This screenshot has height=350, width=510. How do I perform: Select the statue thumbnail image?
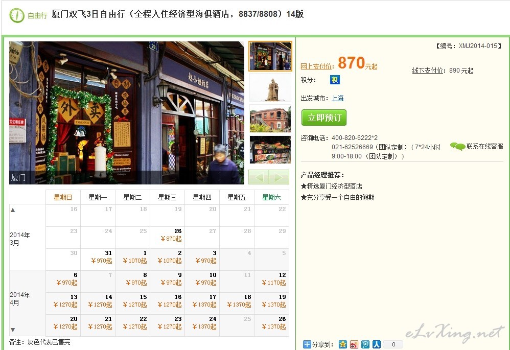point(270,87)
